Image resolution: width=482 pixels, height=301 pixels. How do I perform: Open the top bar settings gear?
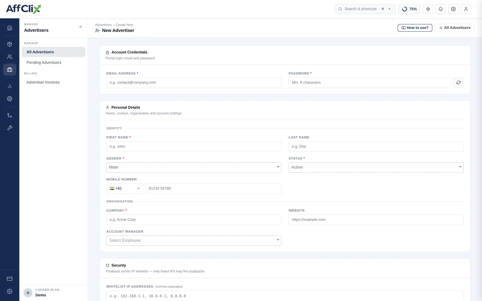[x=453, y=9]
